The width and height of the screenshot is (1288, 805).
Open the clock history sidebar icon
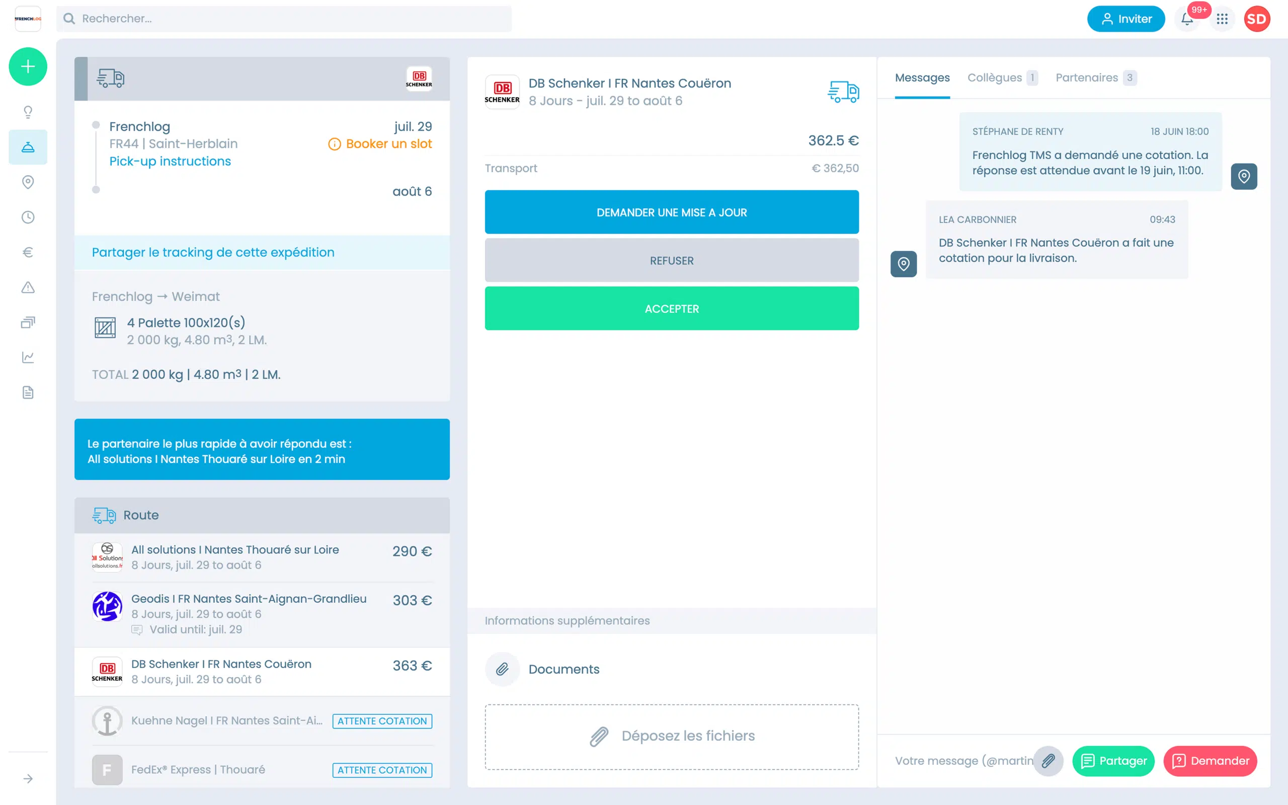(x=28, y=217)
